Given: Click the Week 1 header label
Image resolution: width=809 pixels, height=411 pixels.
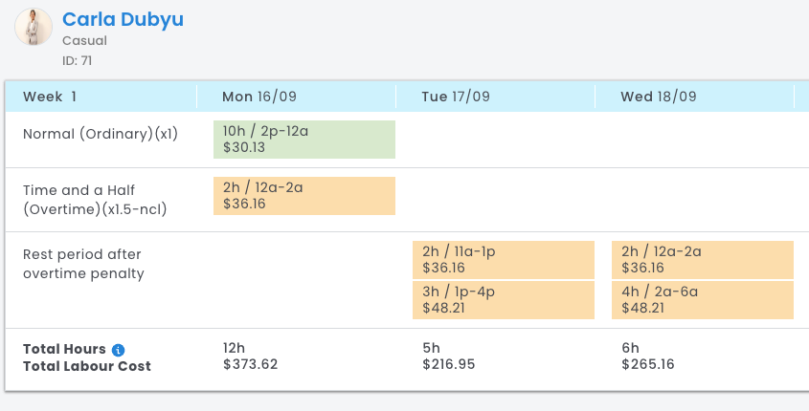Looking at the screenshot, I should [50, 97].
